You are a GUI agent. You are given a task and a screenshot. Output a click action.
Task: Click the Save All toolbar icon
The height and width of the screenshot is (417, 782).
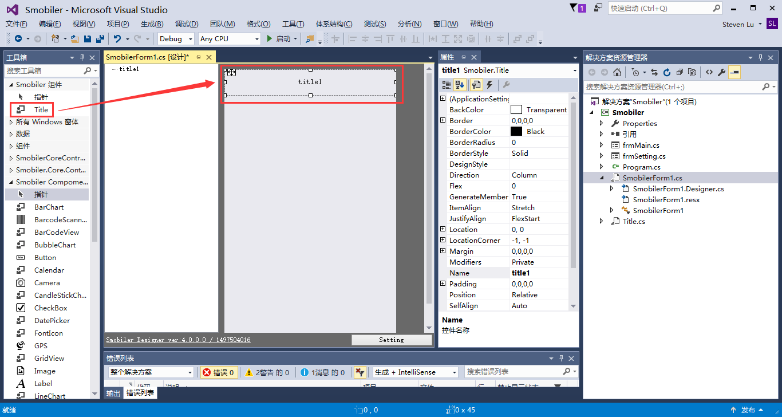click(x=100, y=38)
